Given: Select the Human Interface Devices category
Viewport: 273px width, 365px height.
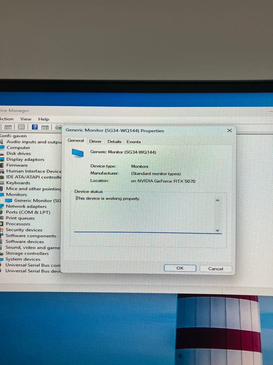Looking at the screenshot, I should (34, 171).
